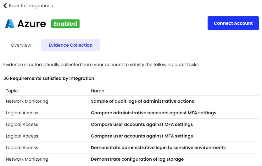Viewport: 262px width, 166px height.
Task: Click the Azure logo icon
Action: click(10, 24)
